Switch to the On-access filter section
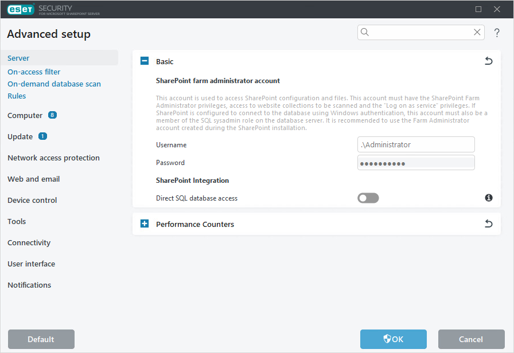Viewport: 514px width, 353px height. [x=34, y=72]
